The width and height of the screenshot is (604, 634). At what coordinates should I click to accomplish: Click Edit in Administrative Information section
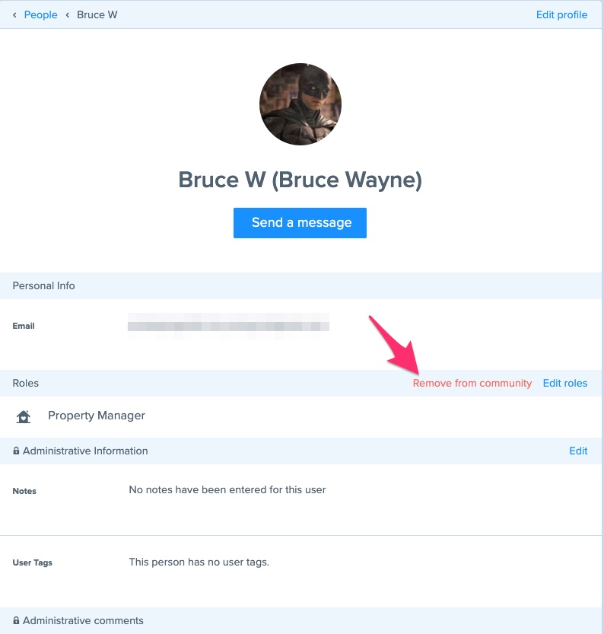tap(578, 451)
